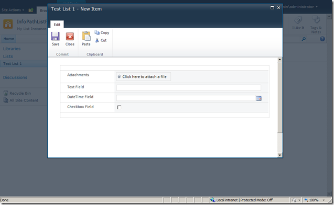Click the Copy icon in Clipboard group
Screen dimensions: 334x205
pyautogui.click(x=97, y=32)
